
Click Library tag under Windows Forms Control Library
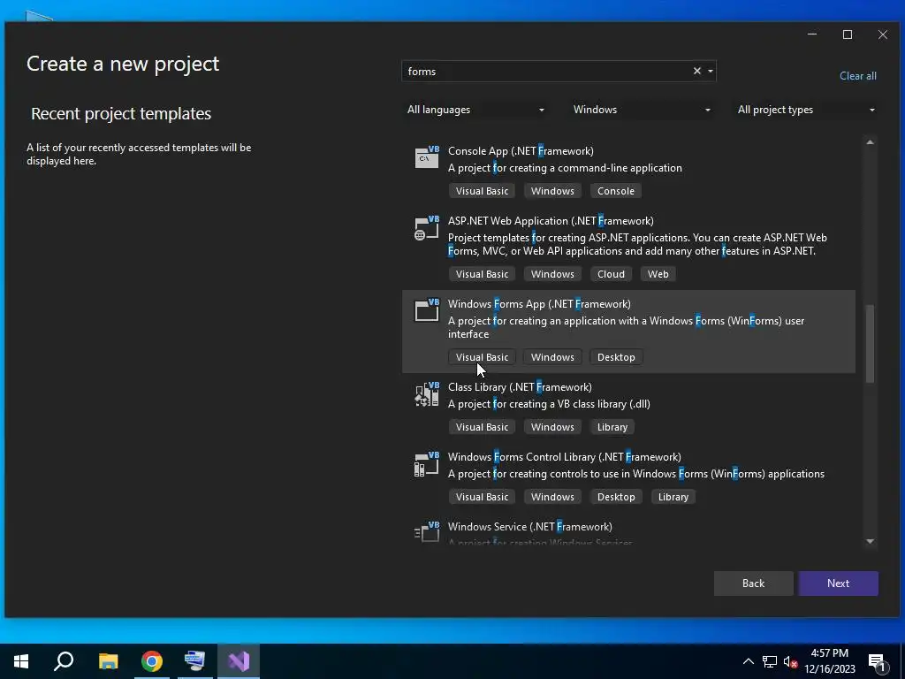(673, 497)
